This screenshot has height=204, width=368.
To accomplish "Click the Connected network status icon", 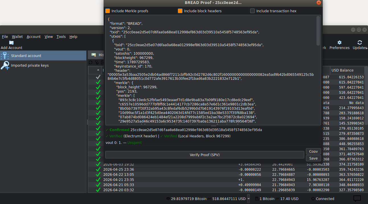I will point(313,199).
